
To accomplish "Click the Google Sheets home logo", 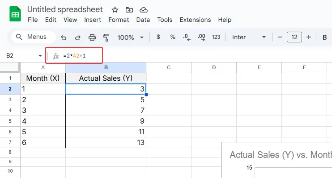I will (x=15, y=14).
